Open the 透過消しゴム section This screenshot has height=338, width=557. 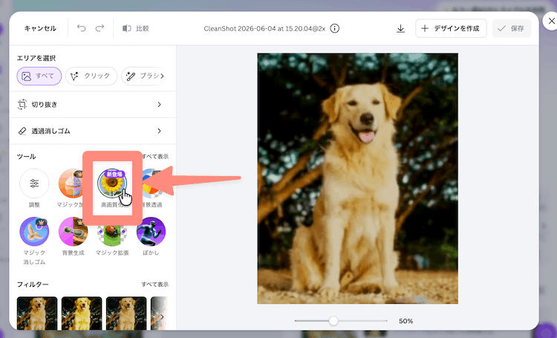click(92, 131)
